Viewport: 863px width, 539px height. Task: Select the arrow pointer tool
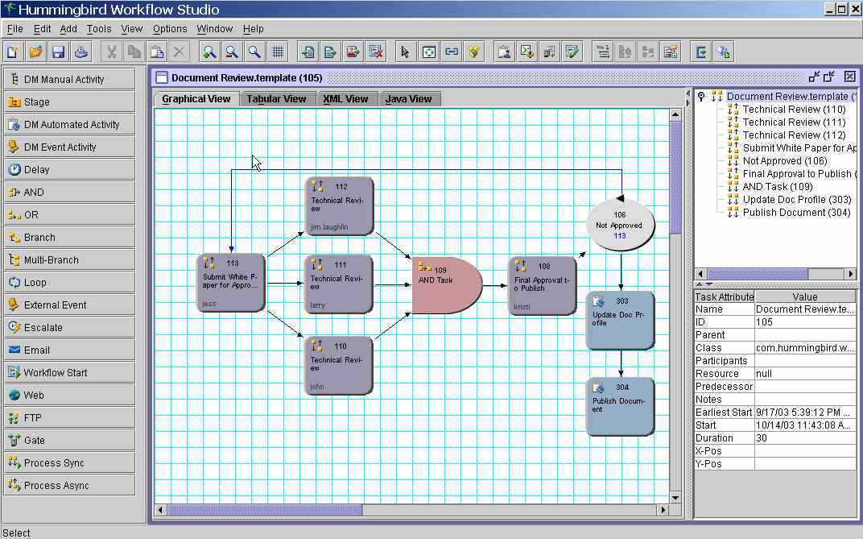[405, 52]
